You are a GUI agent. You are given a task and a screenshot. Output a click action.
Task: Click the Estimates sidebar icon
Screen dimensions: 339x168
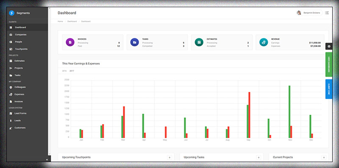tap(11, 61)
